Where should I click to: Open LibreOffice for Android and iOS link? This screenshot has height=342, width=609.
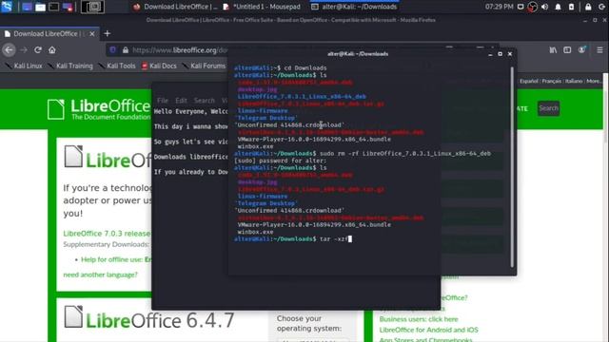(429, 330)
